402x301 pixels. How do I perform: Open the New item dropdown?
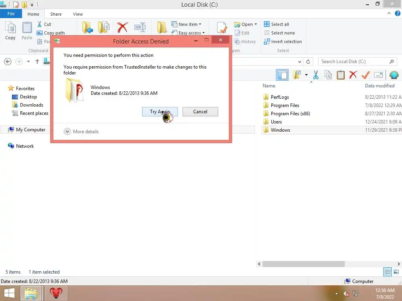click(x=186, y=24)
